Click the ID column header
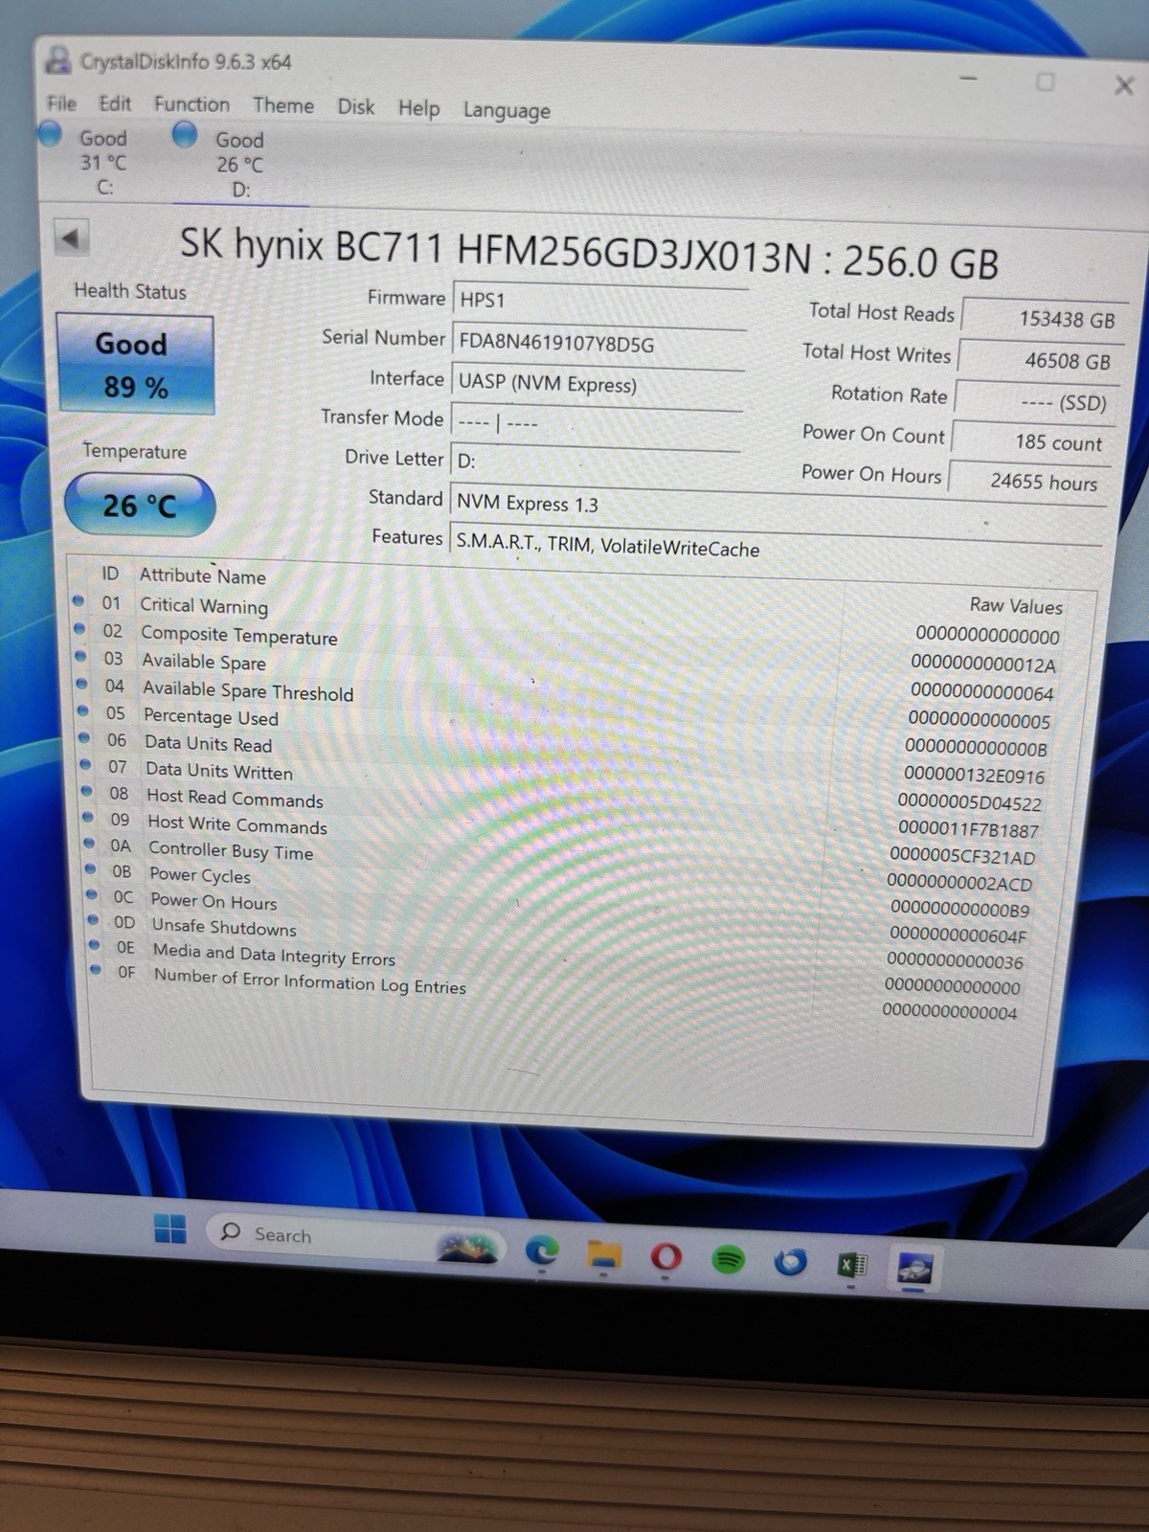The height and width of the screenshot is (1532, 1149). pos(110,574)
